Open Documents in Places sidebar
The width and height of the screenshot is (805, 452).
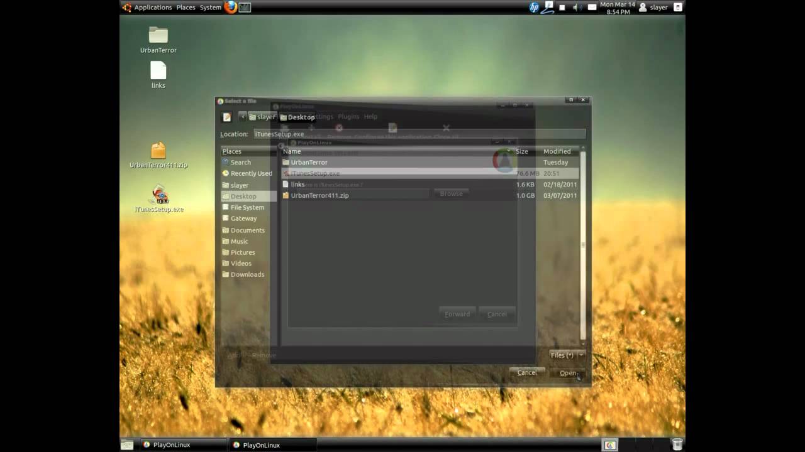coord(248,230)
